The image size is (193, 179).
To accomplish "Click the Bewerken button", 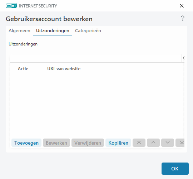I will point(56,143).
